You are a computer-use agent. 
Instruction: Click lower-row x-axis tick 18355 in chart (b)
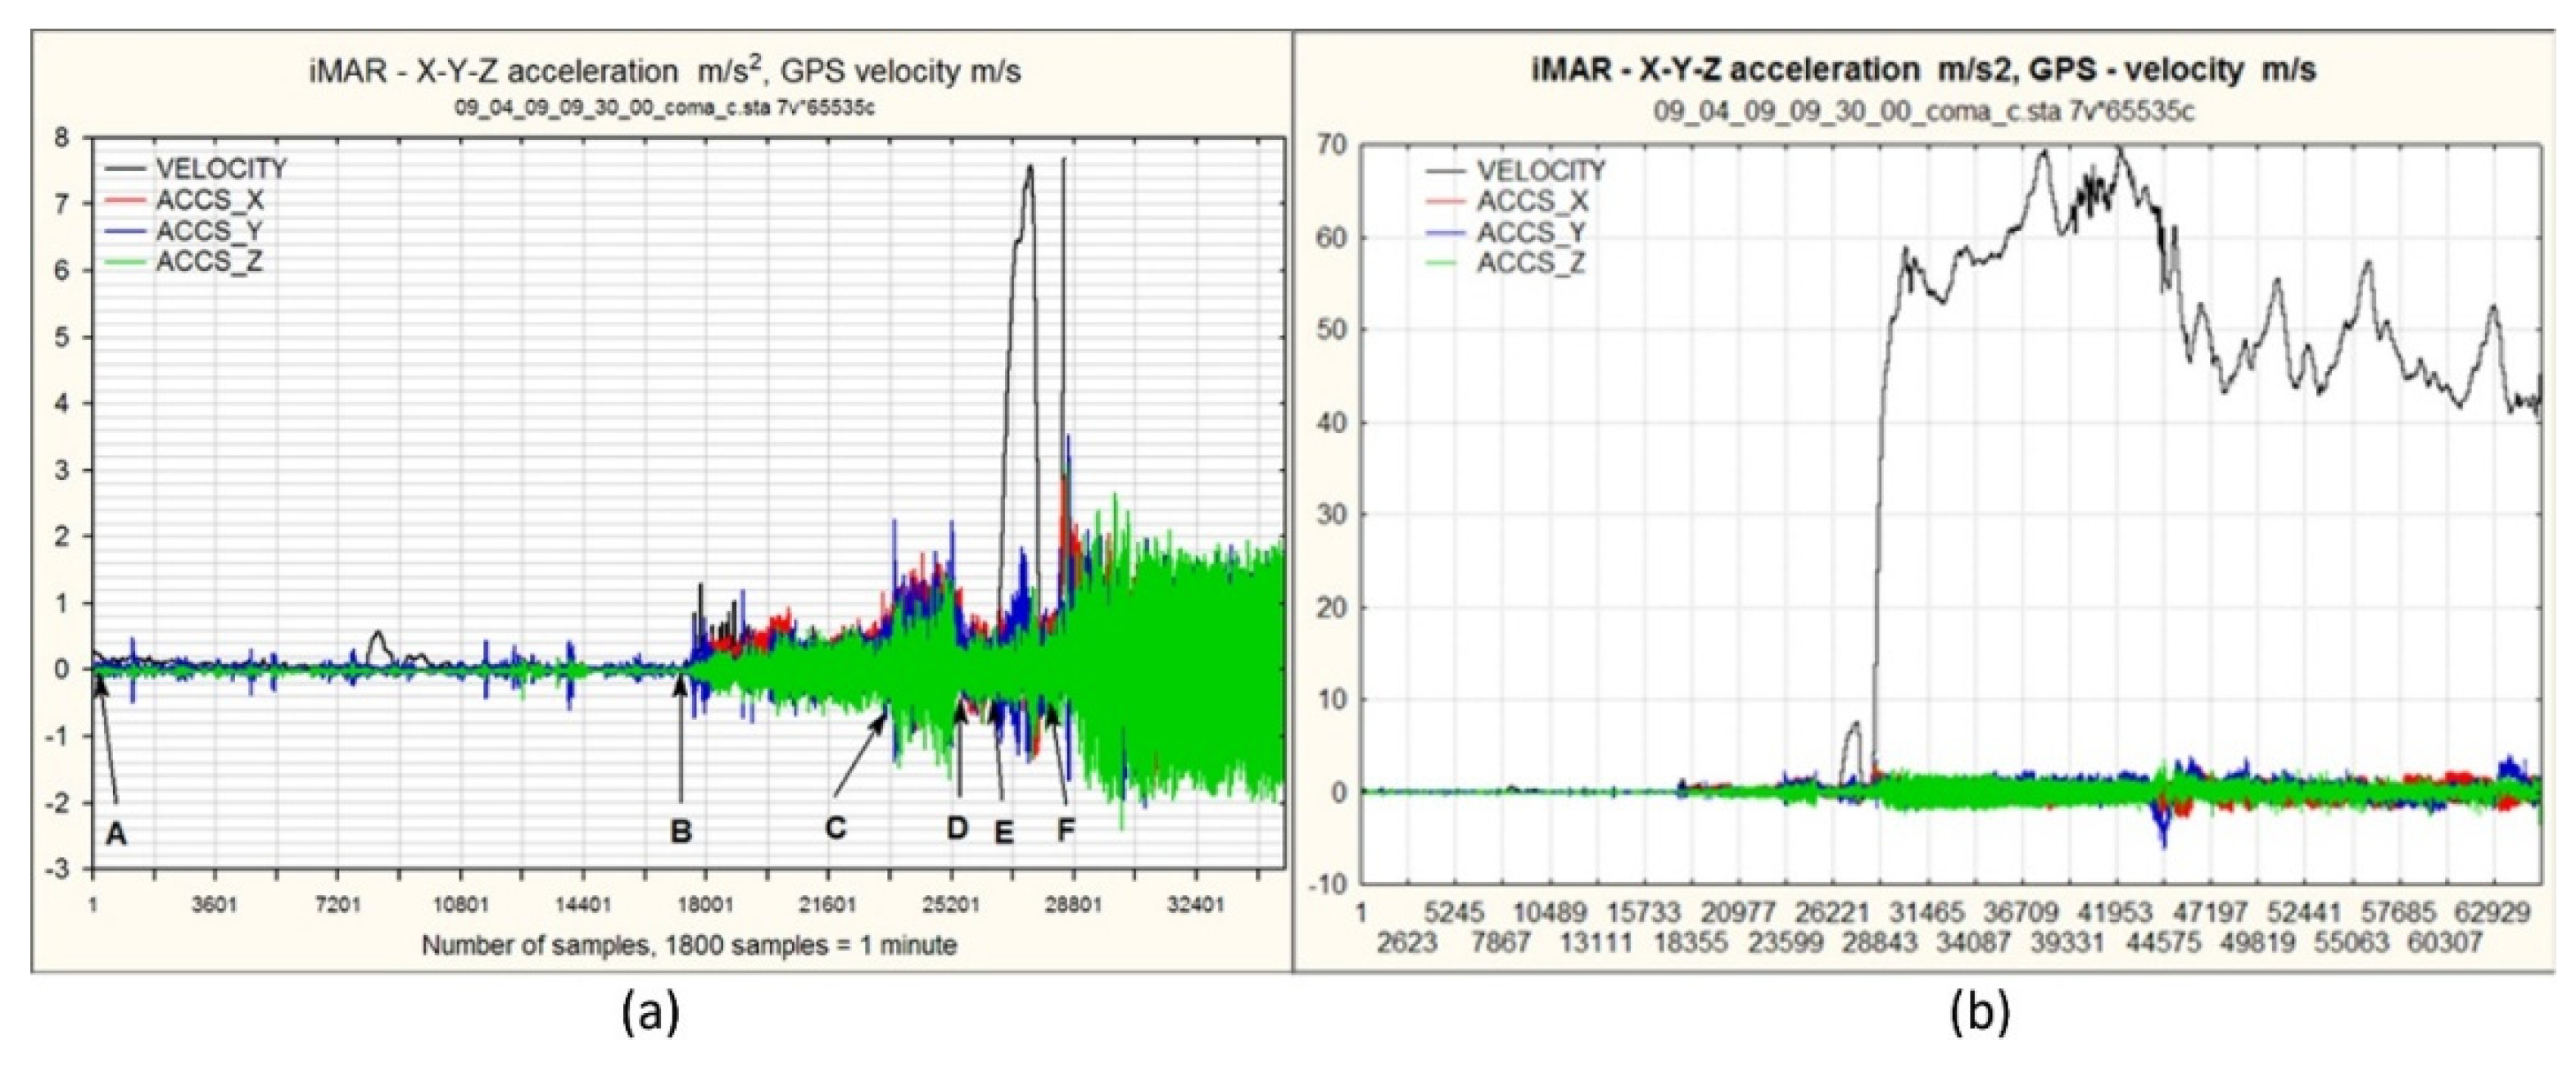(x=1690, y=942)
